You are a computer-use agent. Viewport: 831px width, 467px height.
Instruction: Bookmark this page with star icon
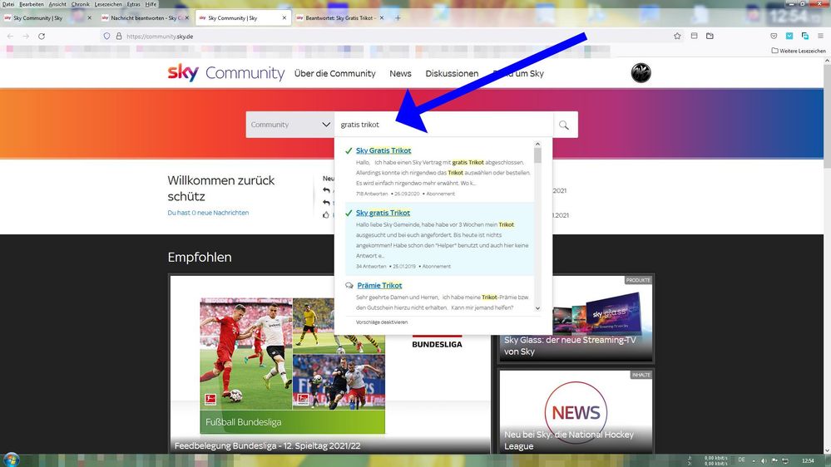point(677,36)
